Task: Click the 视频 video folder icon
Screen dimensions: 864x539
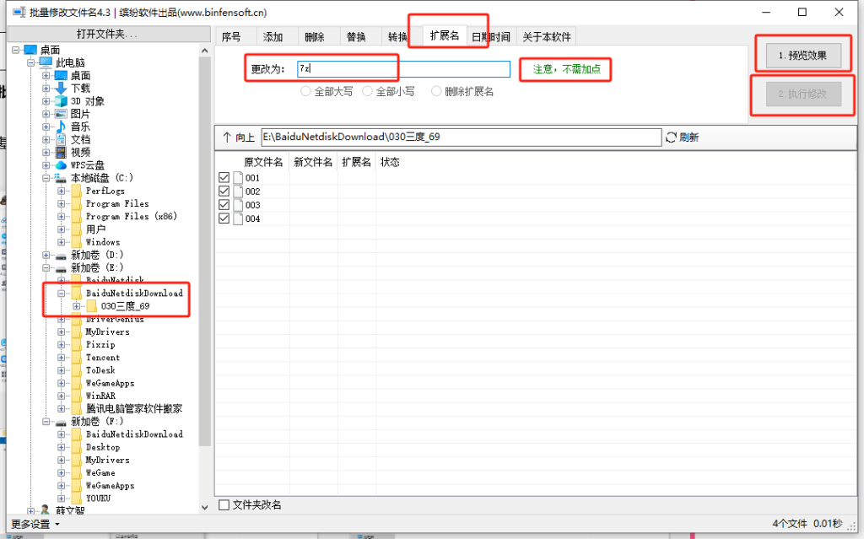Action: pos(61,153)
